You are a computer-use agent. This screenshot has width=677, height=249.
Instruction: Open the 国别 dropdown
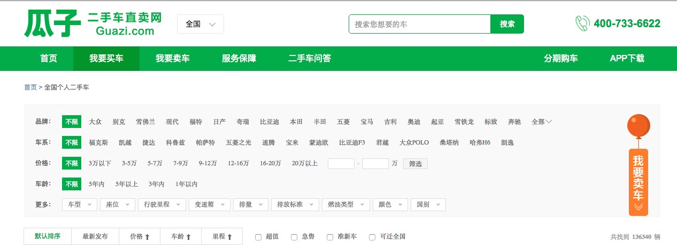tap(428, 205)
